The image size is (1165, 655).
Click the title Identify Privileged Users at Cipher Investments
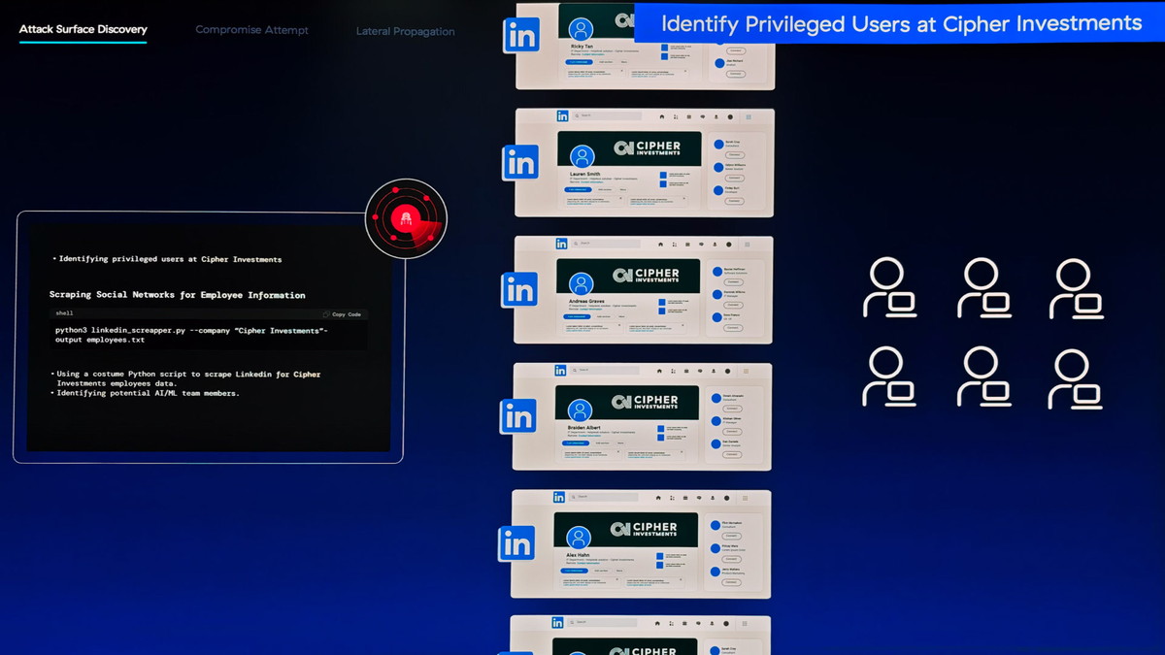coord(902,23)
